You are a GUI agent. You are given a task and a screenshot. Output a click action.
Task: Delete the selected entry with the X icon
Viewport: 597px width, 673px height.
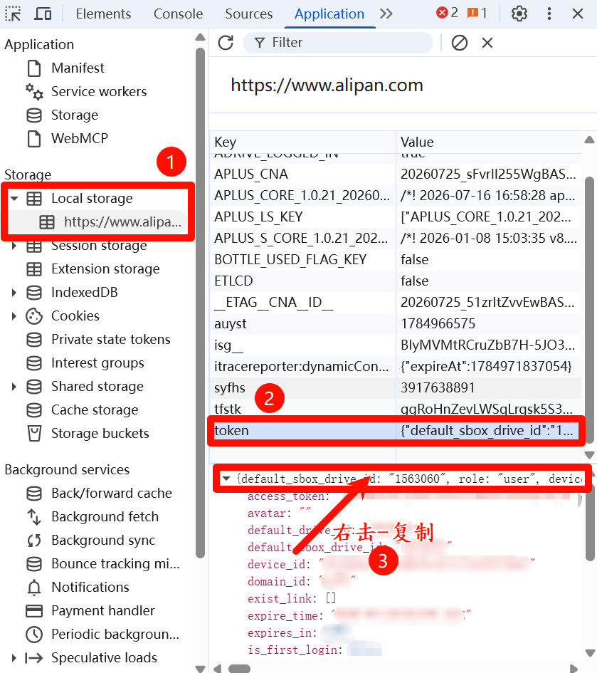(x=487, y=43)
